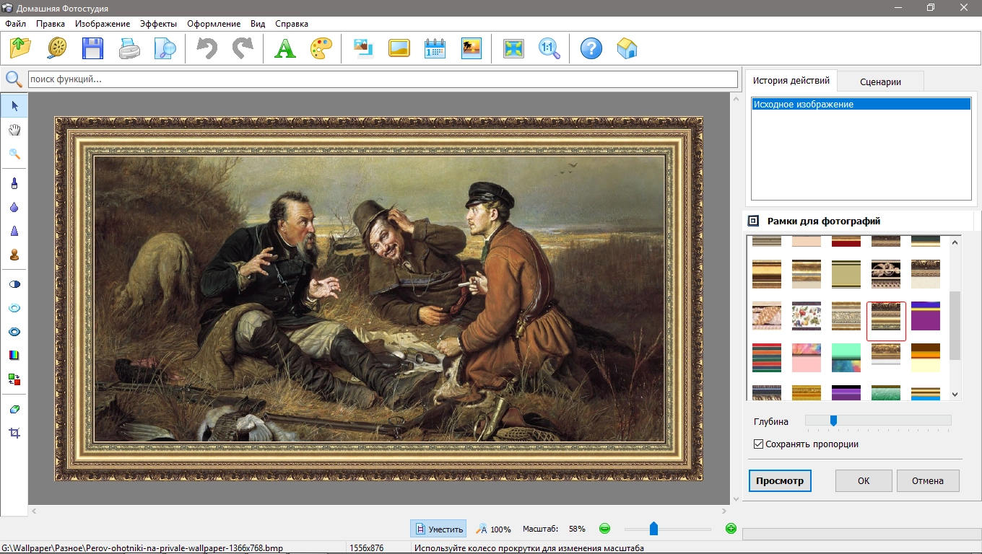Open the Справка menu
This screenshot has height=554, width=982.
coord(292,24)
